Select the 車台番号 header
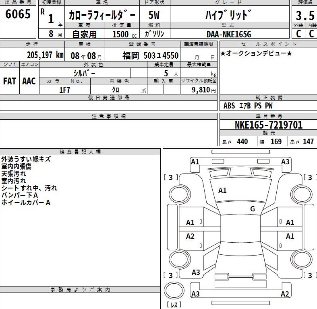This screenshot has height=309, width=317. [x=269, y=117]
